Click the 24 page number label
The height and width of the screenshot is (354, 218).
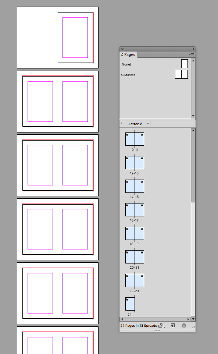pyautogui.click(x=130, y=315)
